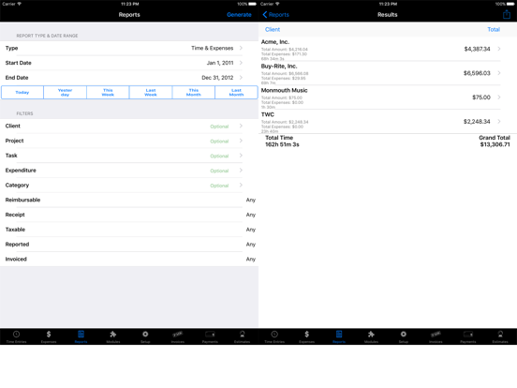Choose the This Month date preset

194,93
